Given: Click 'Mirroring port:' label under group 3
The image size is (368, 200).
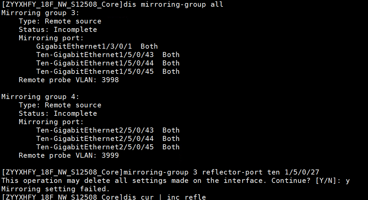Looking at the screenshot, I should [51, 38].
